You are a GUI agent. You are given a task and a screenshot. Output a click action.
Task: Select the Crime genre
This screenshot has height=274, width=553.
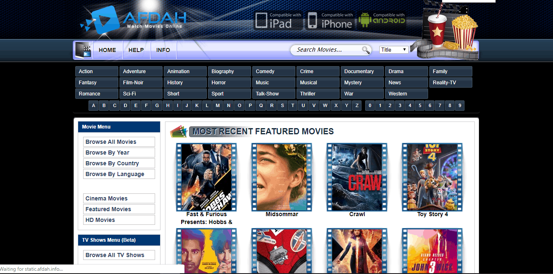pos(318,71)
